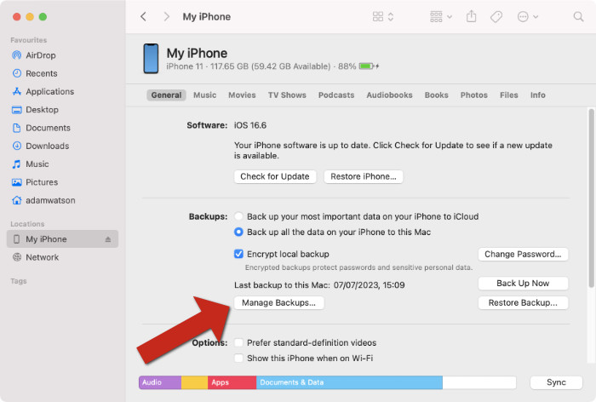This screenshot has width=596, height=402.
Task: Switch to the Audiobooks tab
Action: 389,95
